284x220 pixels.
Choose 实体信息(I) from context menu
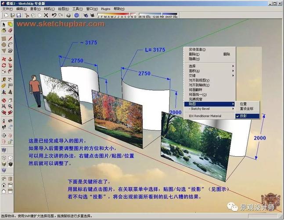pyautogui.click(x=209, y=49)
